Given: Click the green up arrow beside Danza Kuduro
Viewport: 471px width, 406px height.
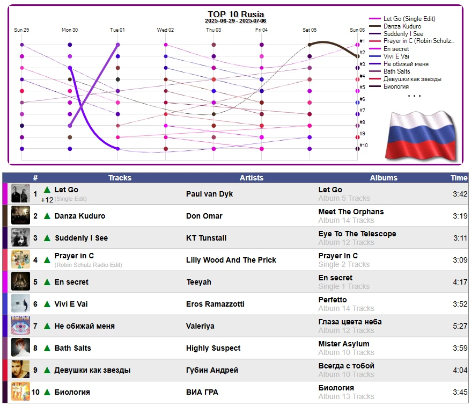Looking at the screenshot, I should (47, 216).
